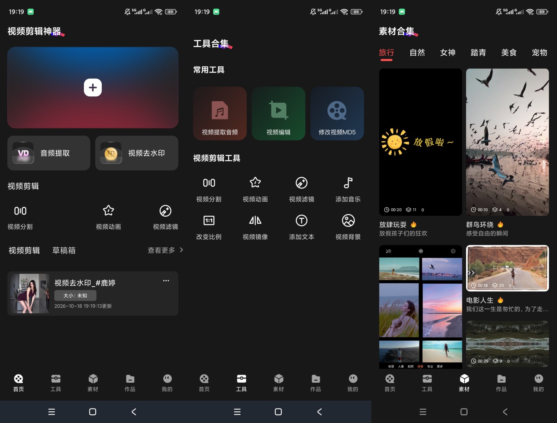The image size is (557, 423).
Task: Open three-dot menu on 视频去水印_#鹿婷 draft
Action: coord(166,280)
